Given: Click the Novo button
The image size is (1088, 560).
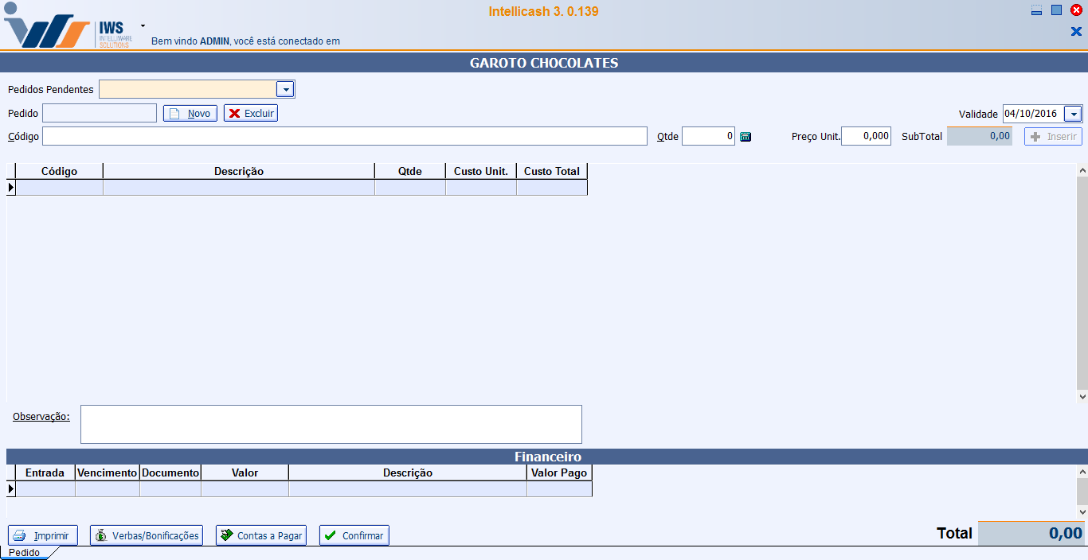Looking at the screenshot, I should (190, 114).
